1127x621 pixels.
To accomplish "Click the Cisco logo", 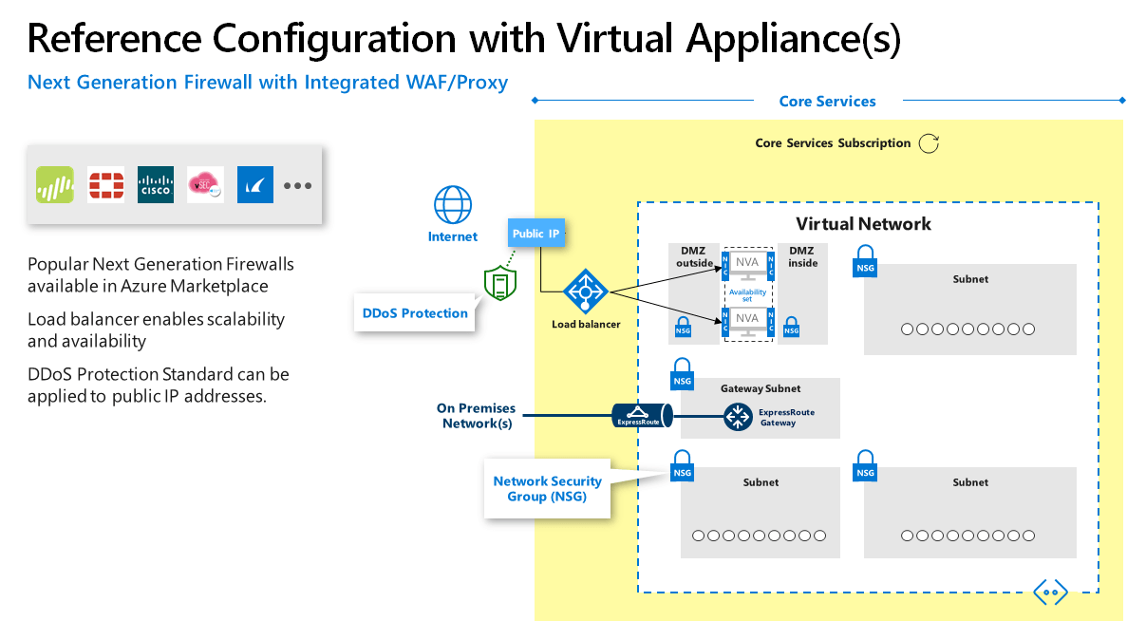I will click(x=155, y=184).
